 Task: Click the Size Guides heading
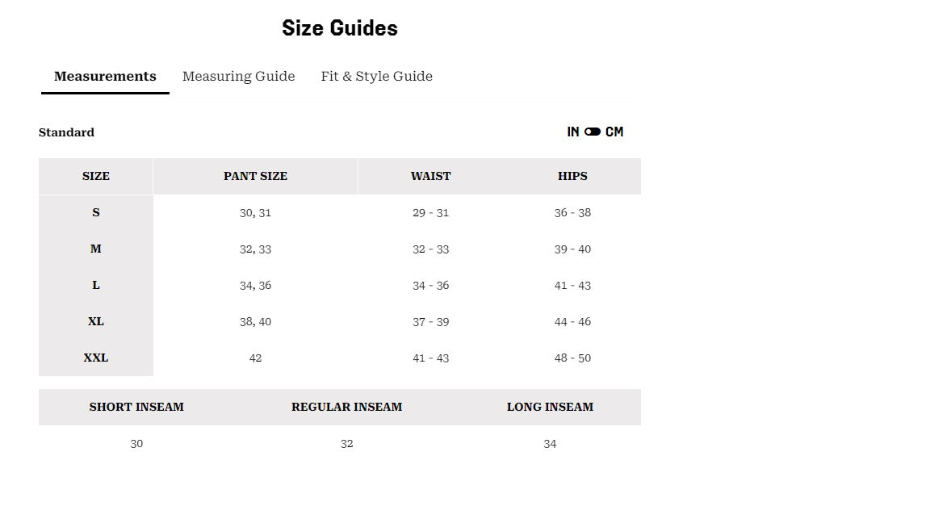pos(340,28)
